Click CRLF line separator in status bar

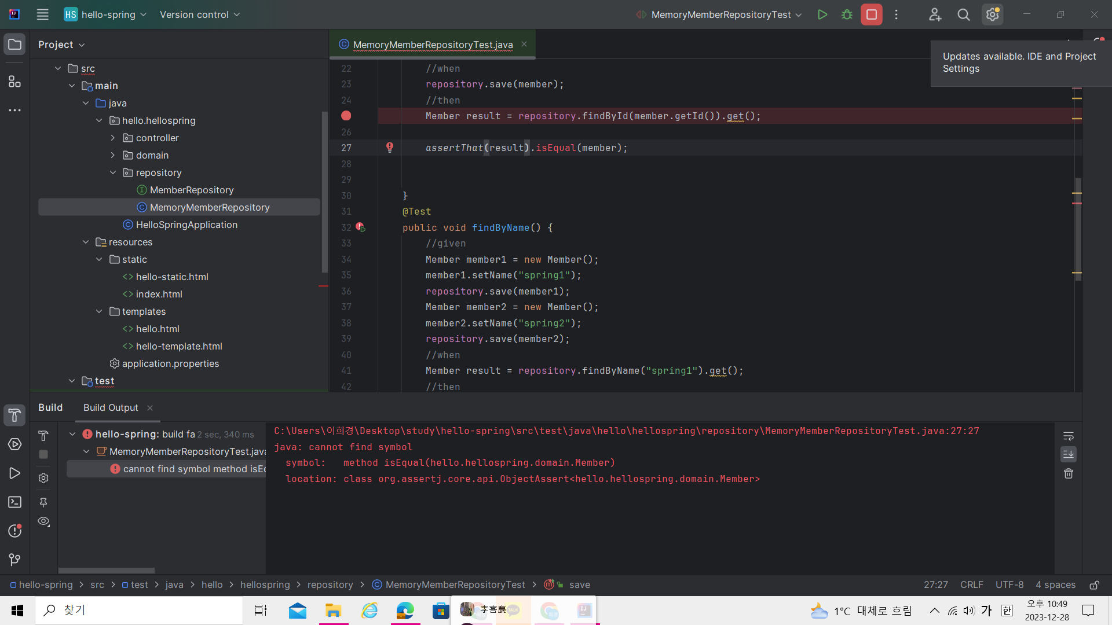tap(971, 585)
